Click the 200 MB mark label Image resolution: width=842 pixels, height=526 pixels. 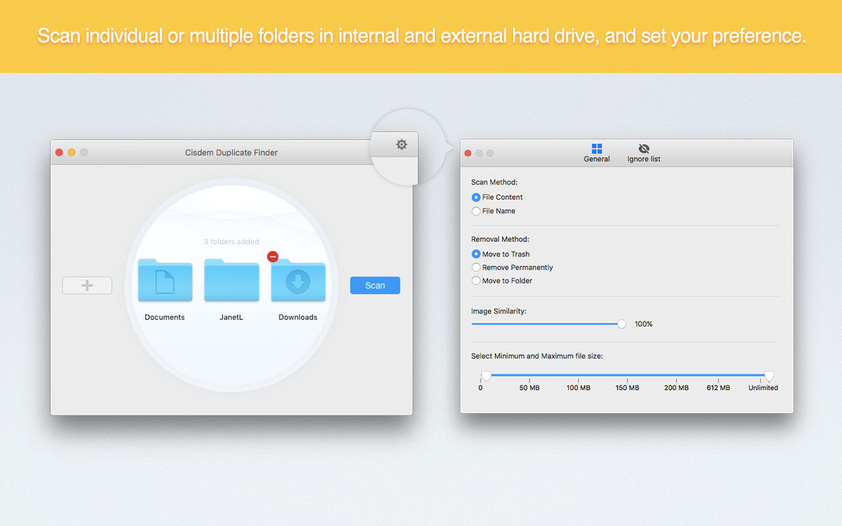(x=676, y=388)
